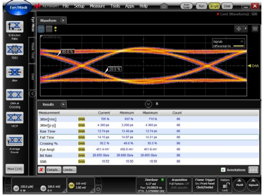The image size is (264, 196).
Task: Switch to the Mask Test side tab
Action: [x=32, y=51]
